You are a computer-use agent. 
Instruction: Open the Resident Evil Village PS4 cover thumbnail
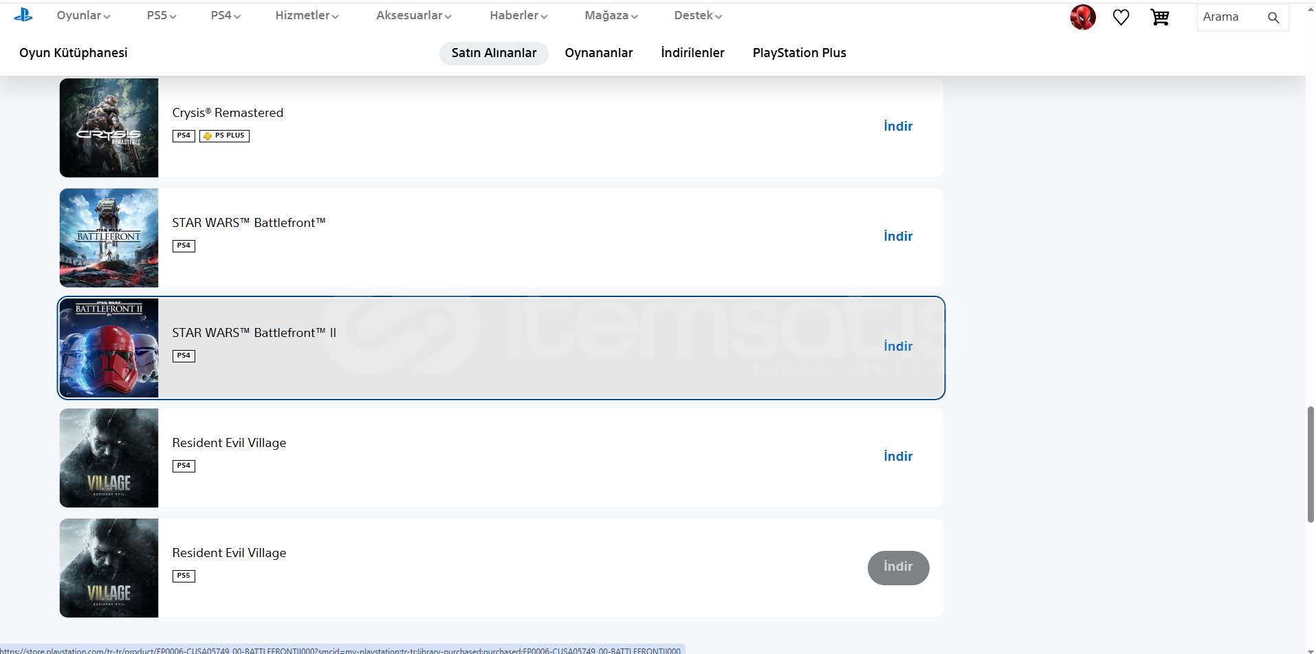point(109,458)
